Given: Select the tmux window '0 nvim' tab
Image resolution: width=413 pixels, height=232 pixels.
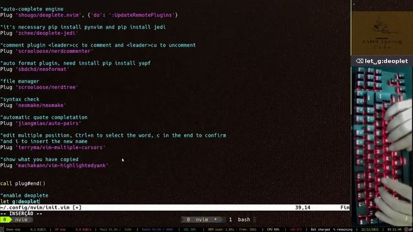Looking at the screenshot, I should (x=202, y=219).
